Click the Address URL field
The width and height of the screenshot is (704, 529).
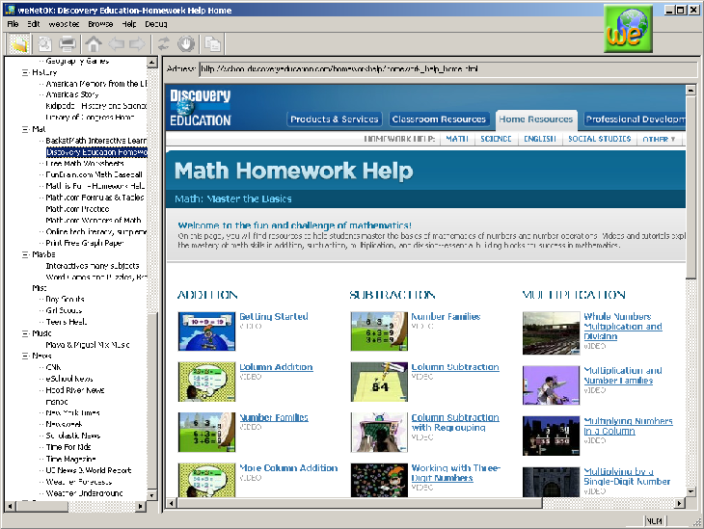(x=447, y=69)
